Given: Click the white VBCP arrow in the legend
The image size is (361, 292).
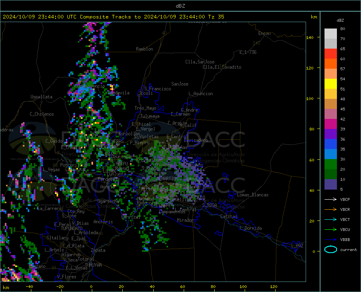Looking at the screenshot, I should [x=331, y=199].
